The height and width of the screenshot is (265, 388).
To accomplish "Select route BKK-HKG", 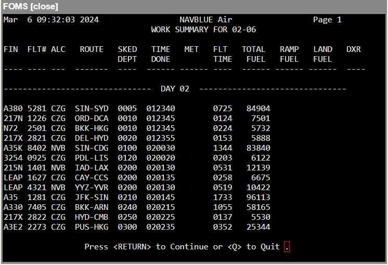I will (x=92, y=128).
